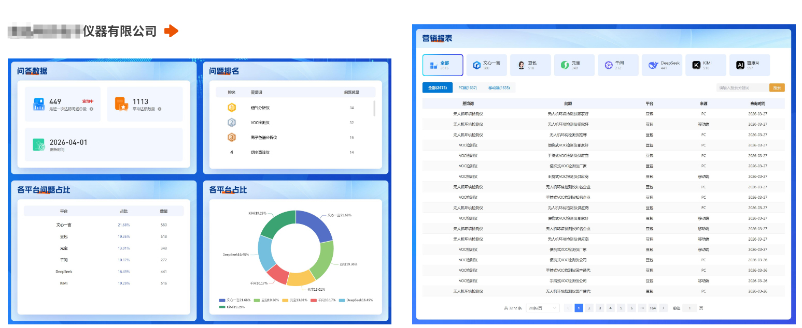Open the 千问 platform card
This screenshot has width=802, height=328.
618,65
